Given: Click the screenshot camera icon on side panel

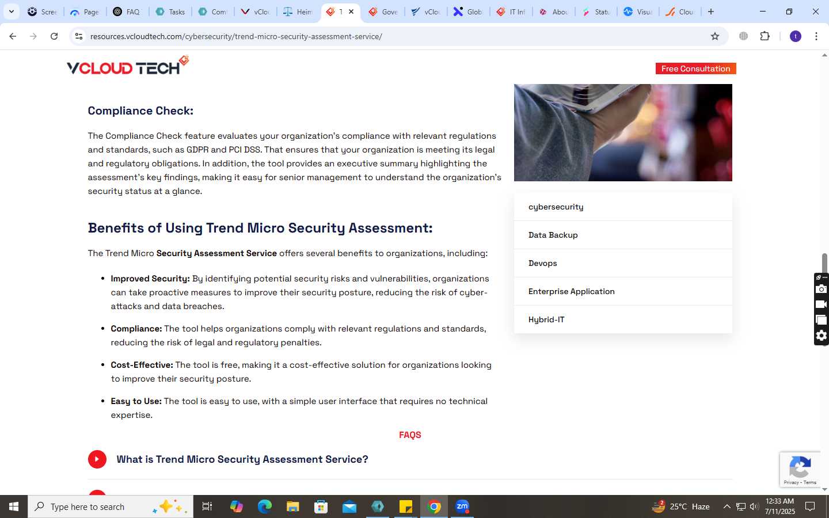Looking at the screenshot, I should tap(822, 289).
